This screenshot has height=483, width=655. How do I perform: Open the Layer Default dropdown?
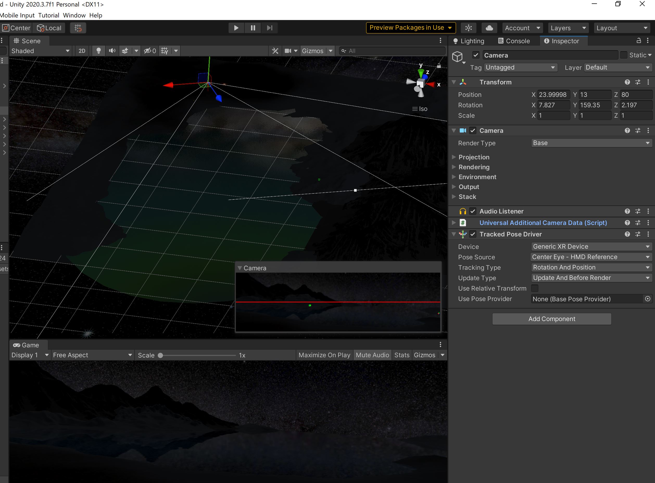[x=618, y=67]
